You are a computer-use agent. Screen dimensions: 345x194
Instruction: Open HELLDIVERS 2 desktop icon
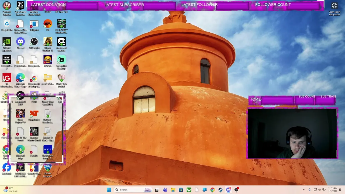7,63
